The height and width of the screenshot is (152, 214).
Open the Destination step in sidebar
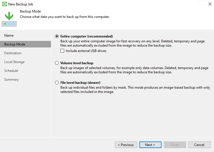pyautogui.click(x=13, y=53)
